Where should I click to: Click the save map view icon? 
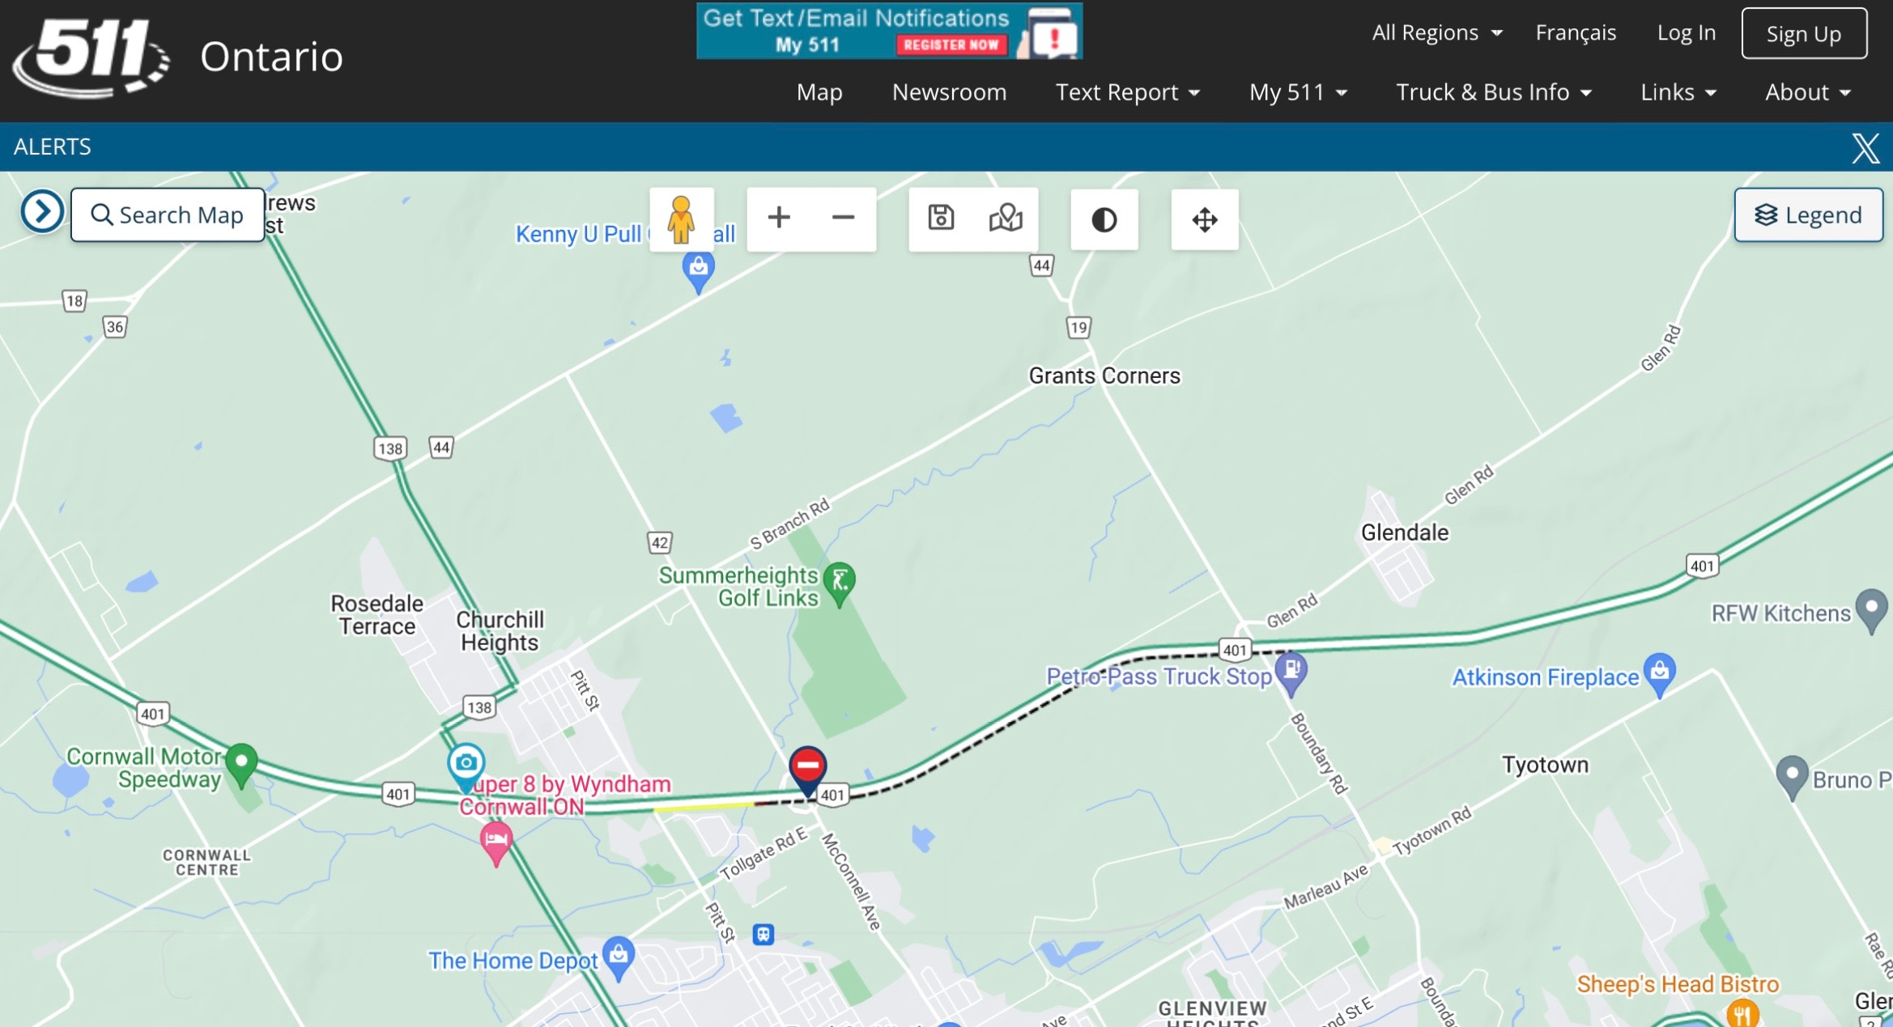tap(941, 219)
